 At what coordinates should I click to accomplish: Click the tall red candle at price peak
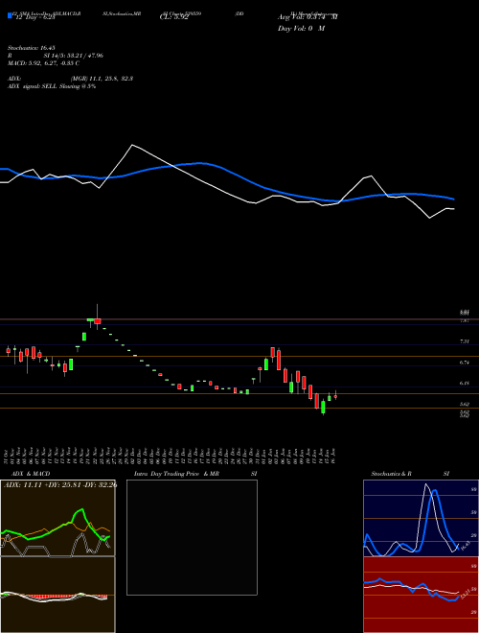click(97, 321)
